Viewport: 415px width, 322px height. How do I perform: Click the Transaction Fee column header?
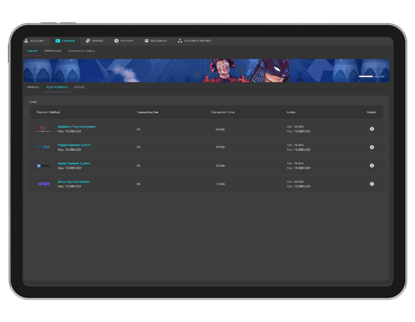coord(147,112)
